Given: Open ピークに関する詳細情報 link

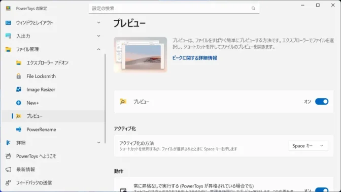Looking at the screenshot, I should pyautogui.click(x=195, y=58).
